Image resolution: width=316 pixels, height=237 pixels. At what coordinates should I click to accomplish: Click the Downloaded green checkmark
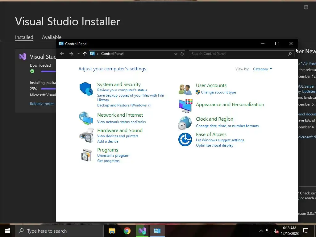pos(32,71)
